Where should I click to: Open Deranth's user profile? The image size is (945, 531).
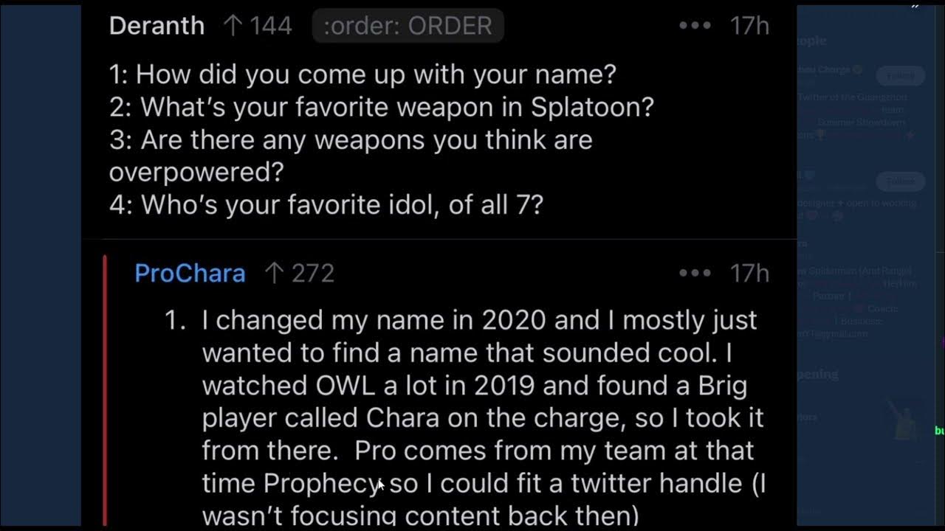point(157,26)
